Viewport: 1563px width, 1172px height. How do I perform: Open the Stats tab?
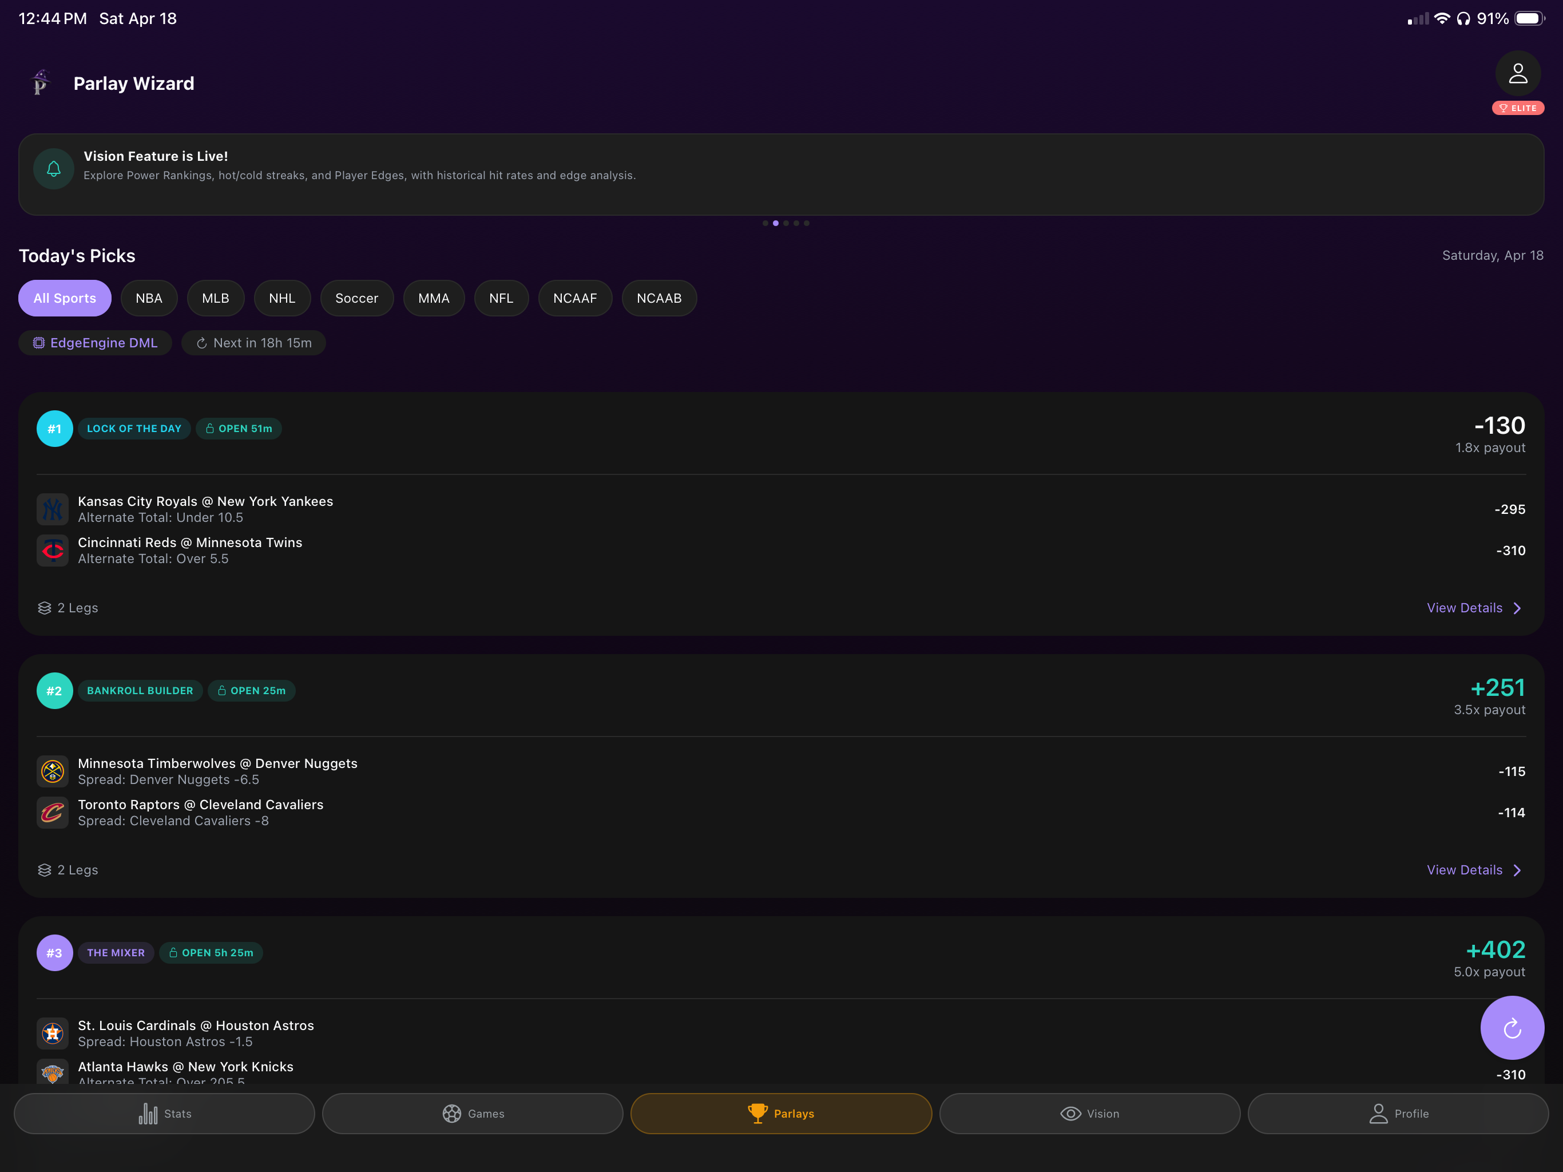pyautogui.click(x=164, y=1114)
